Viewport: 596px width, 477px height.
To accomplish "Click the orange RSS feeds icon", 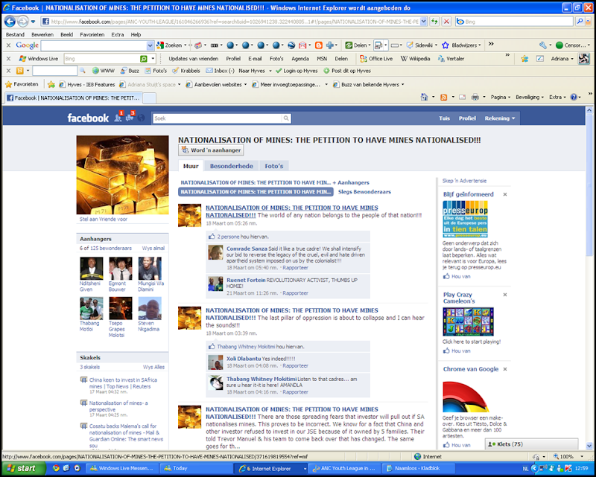I will [x=443, y=97].
